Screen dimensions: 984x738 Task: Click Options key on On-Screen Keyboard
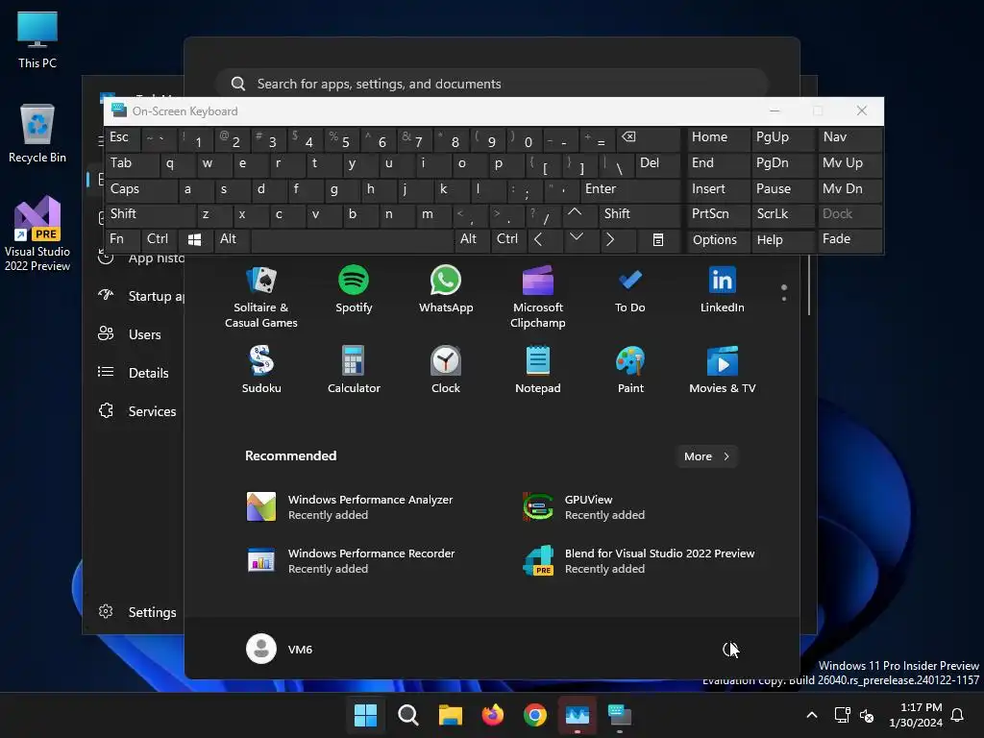pos(719,239)
